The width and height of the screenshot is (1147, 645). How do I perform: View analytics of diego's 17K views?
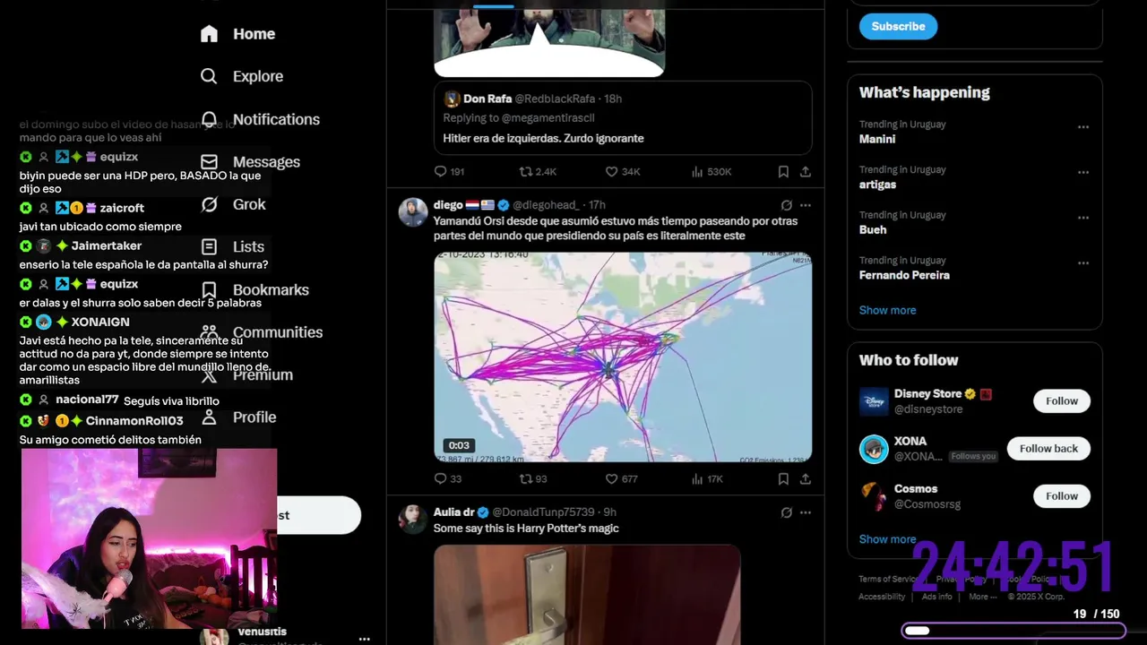click(x=697, y=478)
